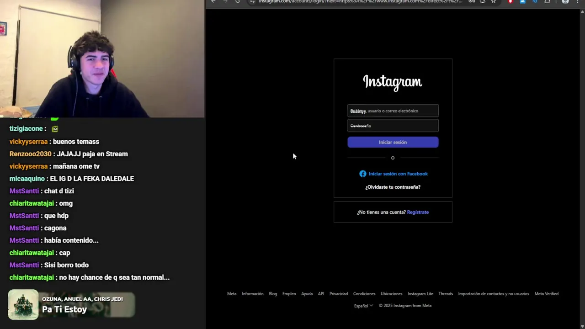The height and width of the screenshot is (329, 585).
Task: Click vickyyserraa on the buenos temass message
Action: click(x=28, y=142)
